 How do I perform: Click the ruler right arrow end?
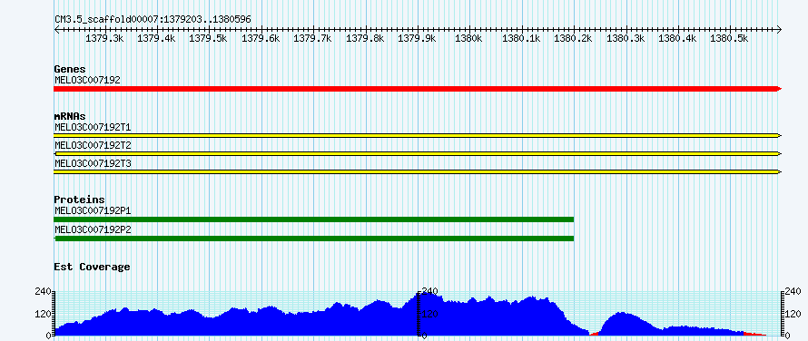pos(779,30)
